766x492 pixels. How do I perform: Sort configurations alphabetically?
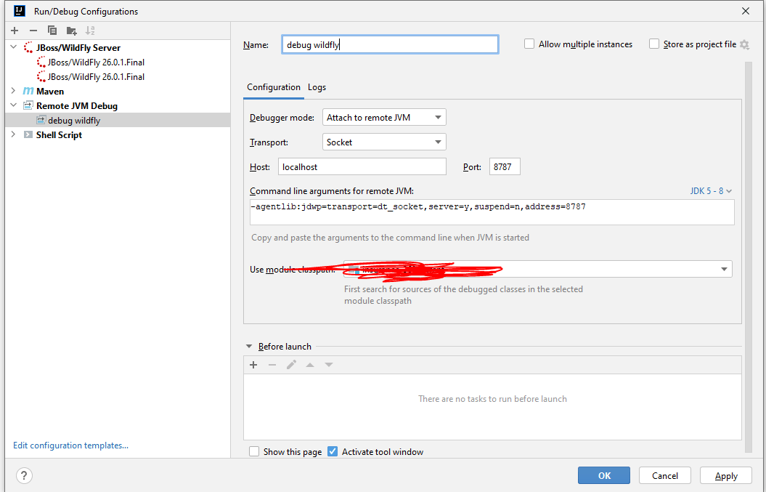89,30
